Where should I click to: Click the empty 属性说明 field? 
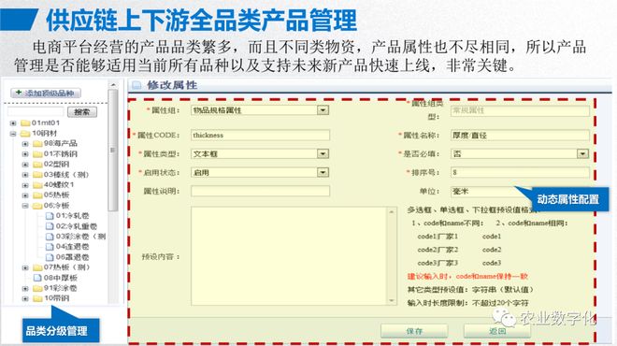(260, 192)
